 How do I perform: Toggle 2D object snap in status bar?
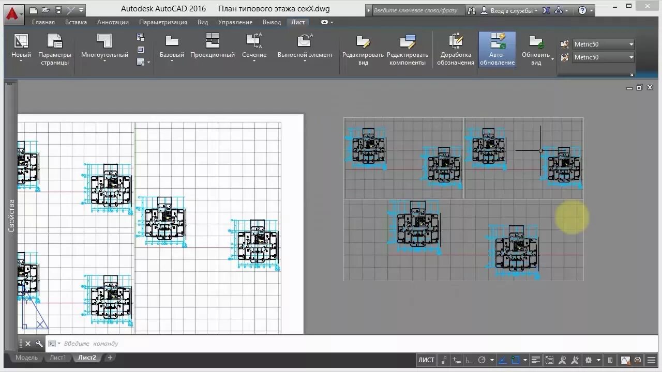tap(515, 360)
